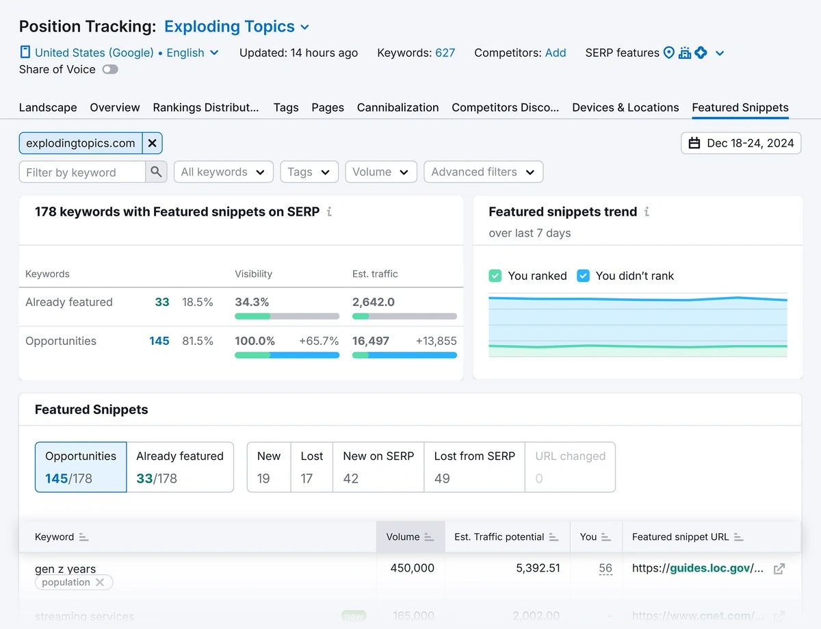The height and width of the screenshot is (629, 821).
Task: Click the location pin SERP feature icon
Action: click(668, 53)
